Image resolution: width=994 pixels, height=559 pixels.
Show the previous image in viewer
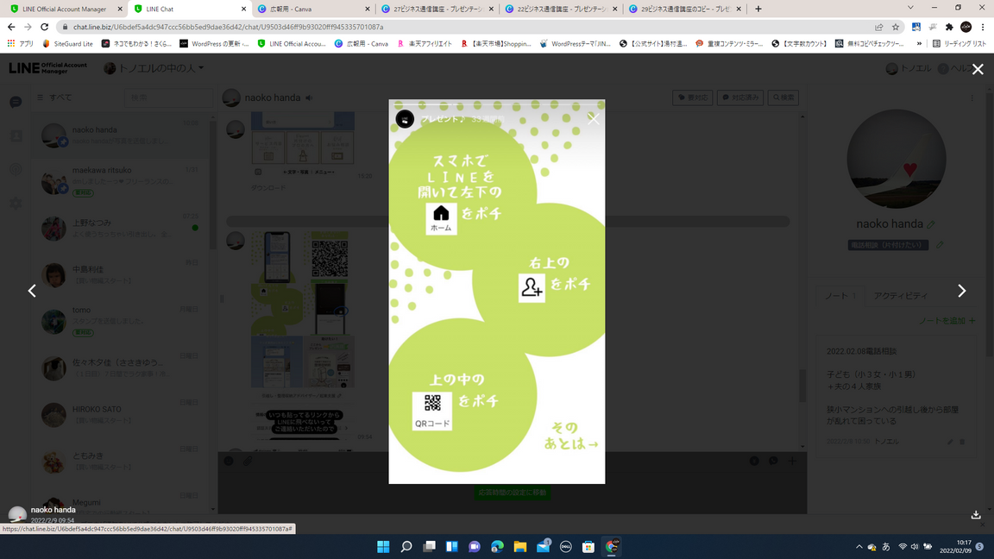[x=32, y=292]
